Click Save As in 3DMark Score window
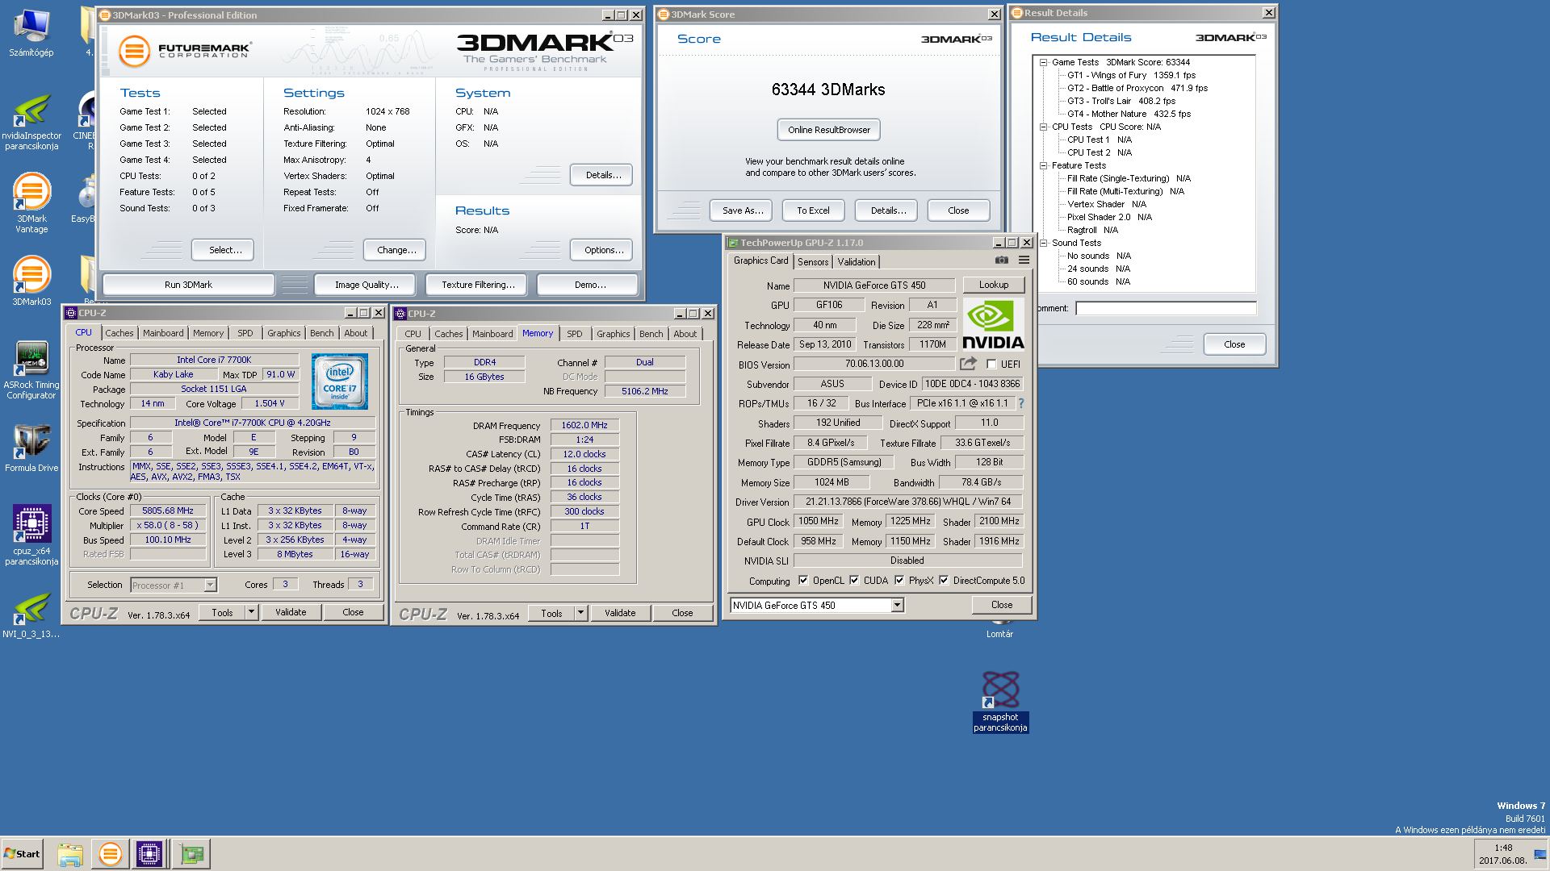The width and height of the screenshot is (1550, 871). click(742, 210)
